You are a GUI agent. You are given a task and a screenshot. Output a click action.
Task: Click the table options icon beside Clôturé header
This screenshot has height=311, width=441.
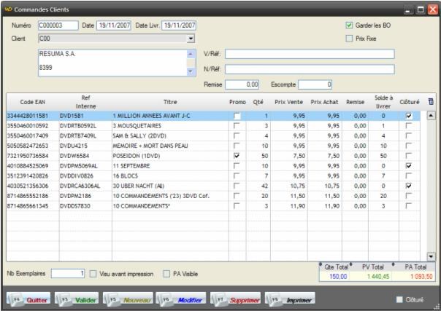pyautogui.click(x=431, y=102)
